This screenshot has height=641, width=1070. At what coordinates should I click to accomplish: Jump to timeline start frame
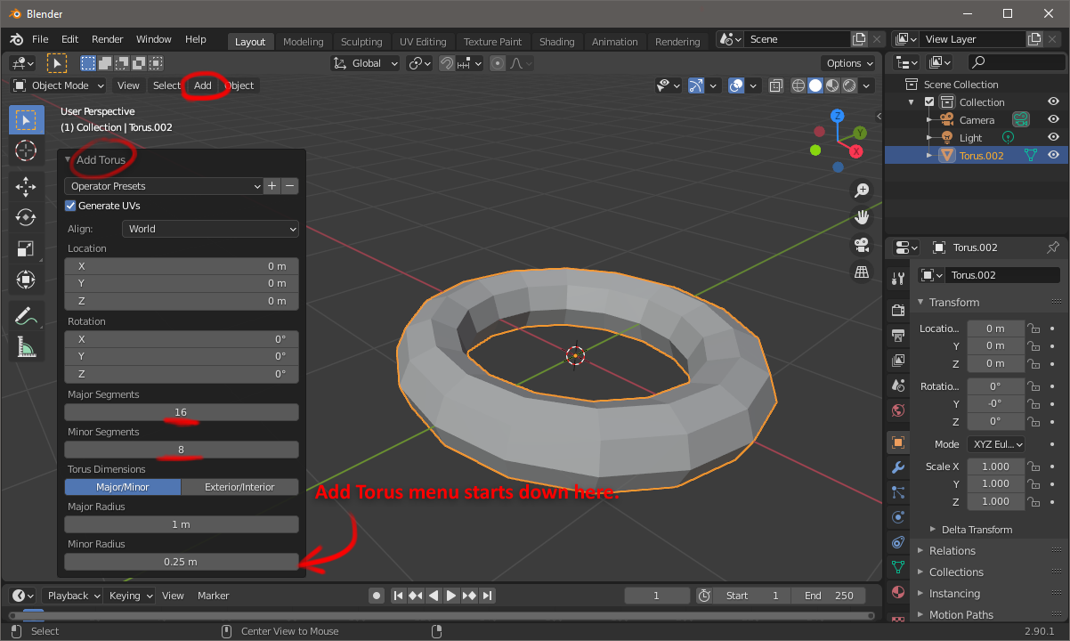tap(398, 596)
